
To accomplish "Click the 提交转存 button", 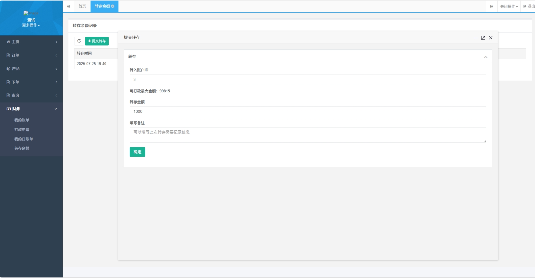I will coord(97,41).
